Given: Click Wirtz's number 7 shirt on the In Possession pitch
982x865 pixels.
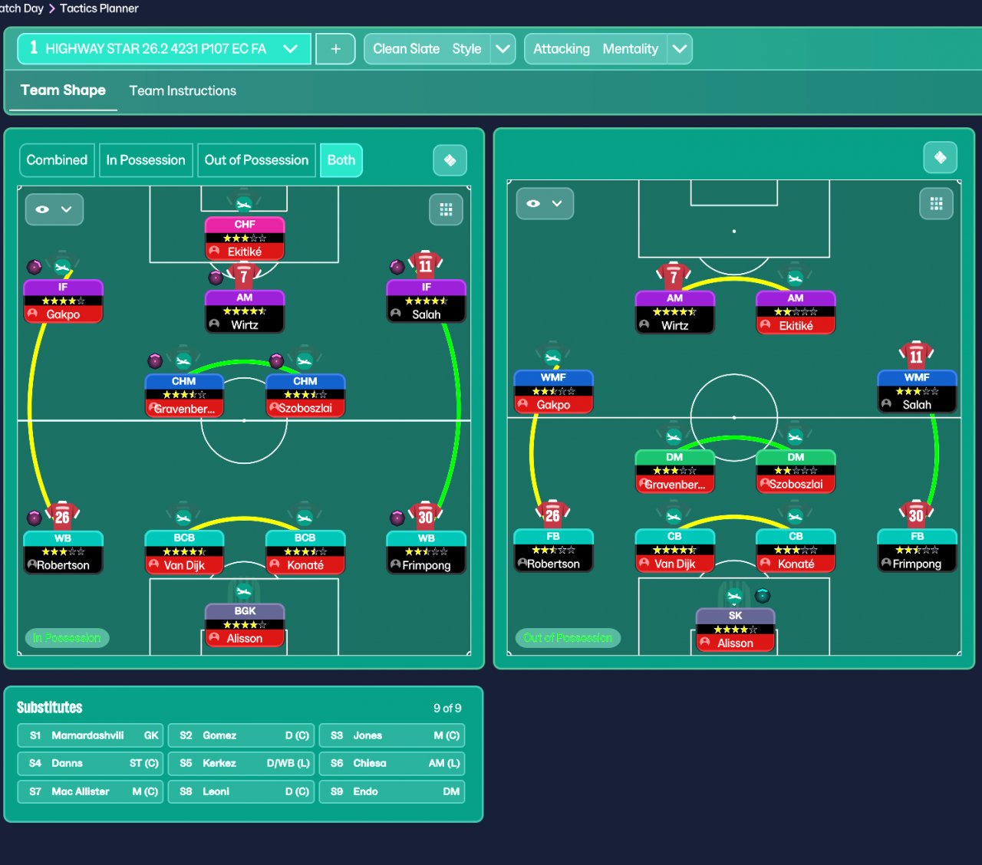Looking at the screenshot, I should click(244, 275).
